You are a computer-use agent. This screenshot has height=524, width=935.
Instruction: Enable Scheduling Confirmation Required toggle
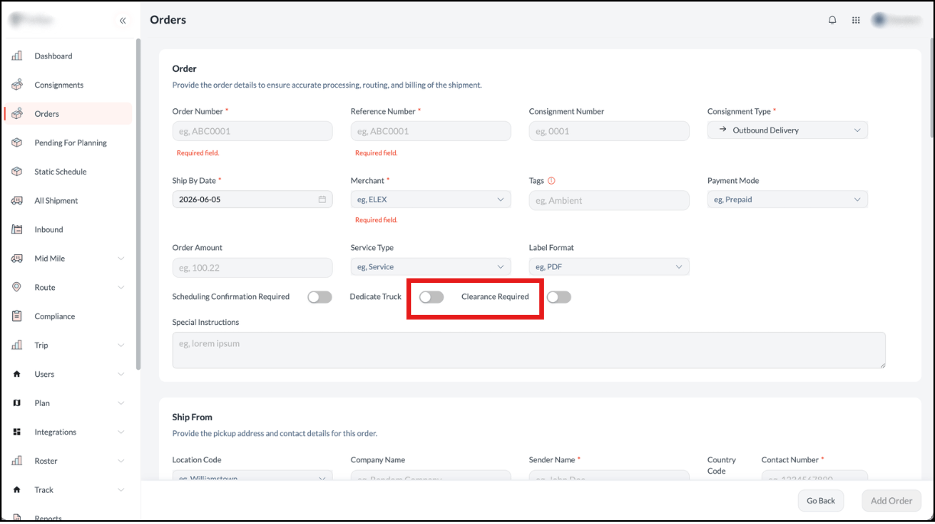(x=320, y=297)
